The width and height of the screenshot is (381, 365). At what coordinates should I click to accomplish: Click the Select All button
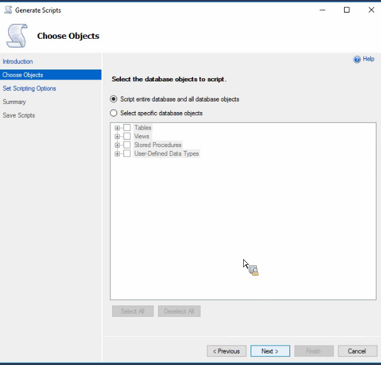133,311
